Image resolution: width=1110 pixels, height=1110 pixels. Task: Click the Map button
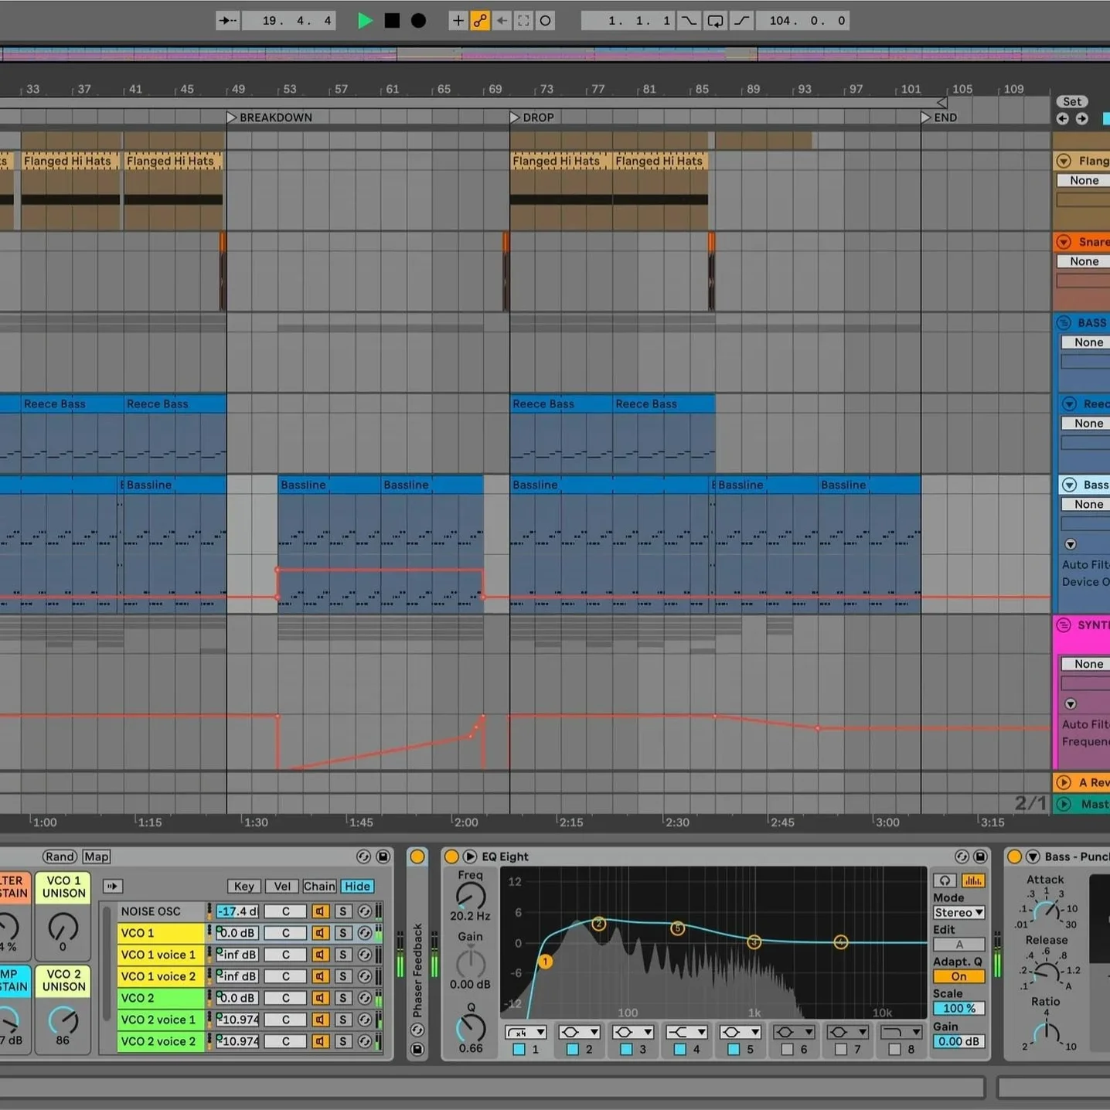[97, 856]
